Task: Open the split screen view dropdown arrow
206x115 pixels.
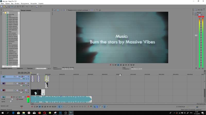Action: 66,10
